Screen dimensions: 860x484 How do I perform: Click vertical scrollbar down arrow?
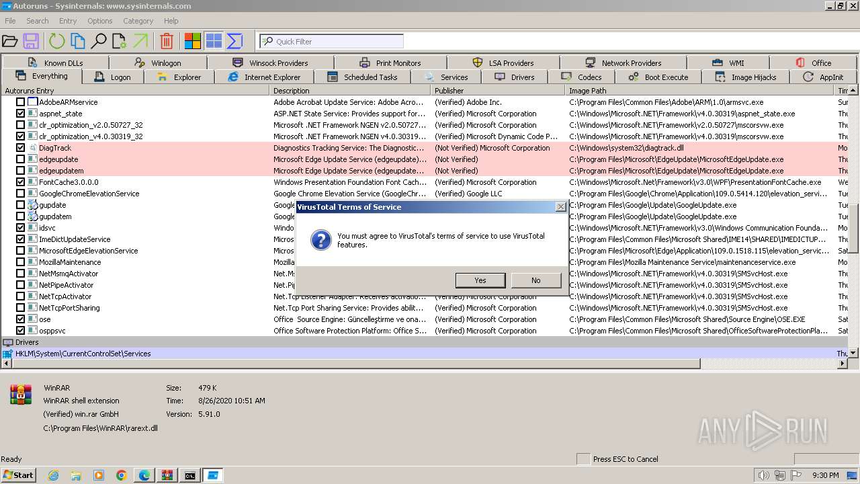coord(854,353)
